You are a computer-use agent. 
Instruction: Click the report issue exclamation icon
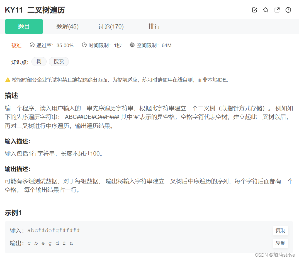288,10
